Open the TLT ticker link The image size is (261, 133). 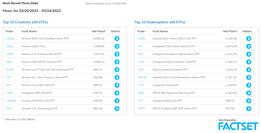(x=9, y=77)
